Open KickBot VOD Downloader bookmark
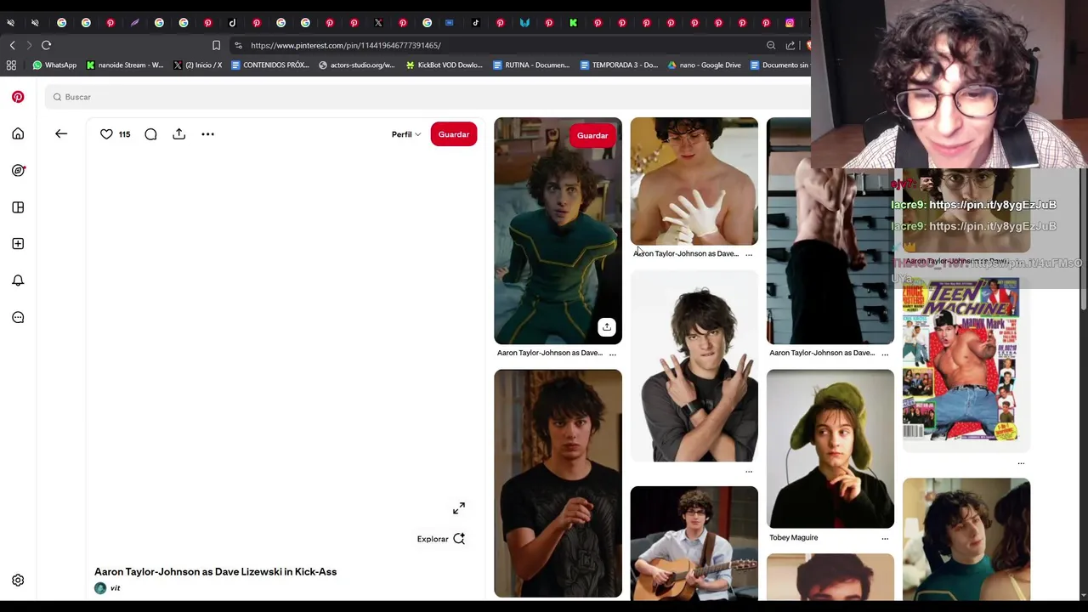 (445, 65)
